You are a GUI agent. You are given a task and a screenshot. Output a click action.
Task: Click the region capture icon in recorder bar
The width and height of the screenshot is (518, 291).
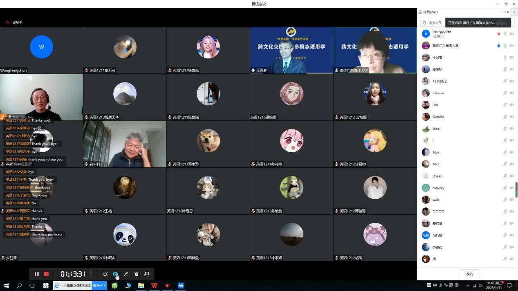pos(105,274)
